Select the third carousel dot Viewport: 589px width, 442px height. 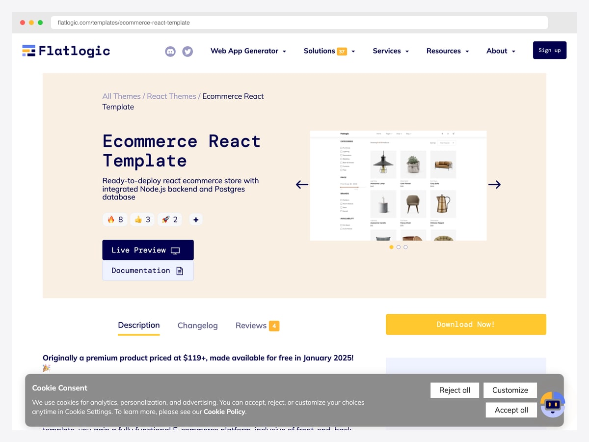point(405,247)
